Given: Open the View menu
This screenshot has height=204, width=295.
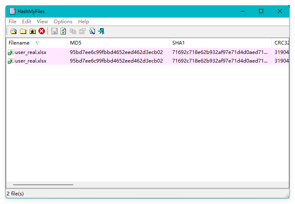Looking at the screenshot, I should (x=42, y=22).
